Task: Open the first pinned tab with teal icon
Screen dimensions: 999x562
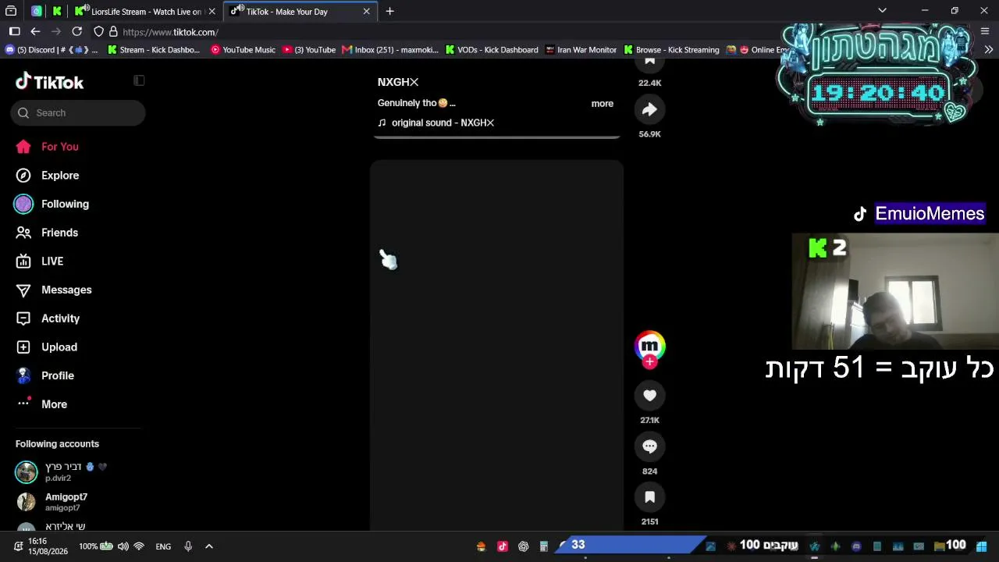Action: click(x=37, y=12)
